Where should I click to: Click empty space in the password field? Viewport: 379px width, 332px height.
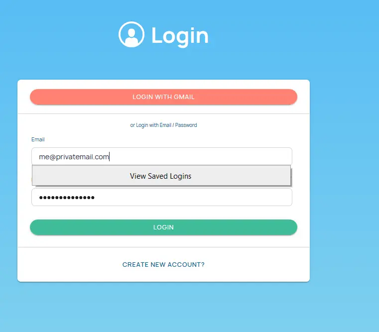pos(193,197)
